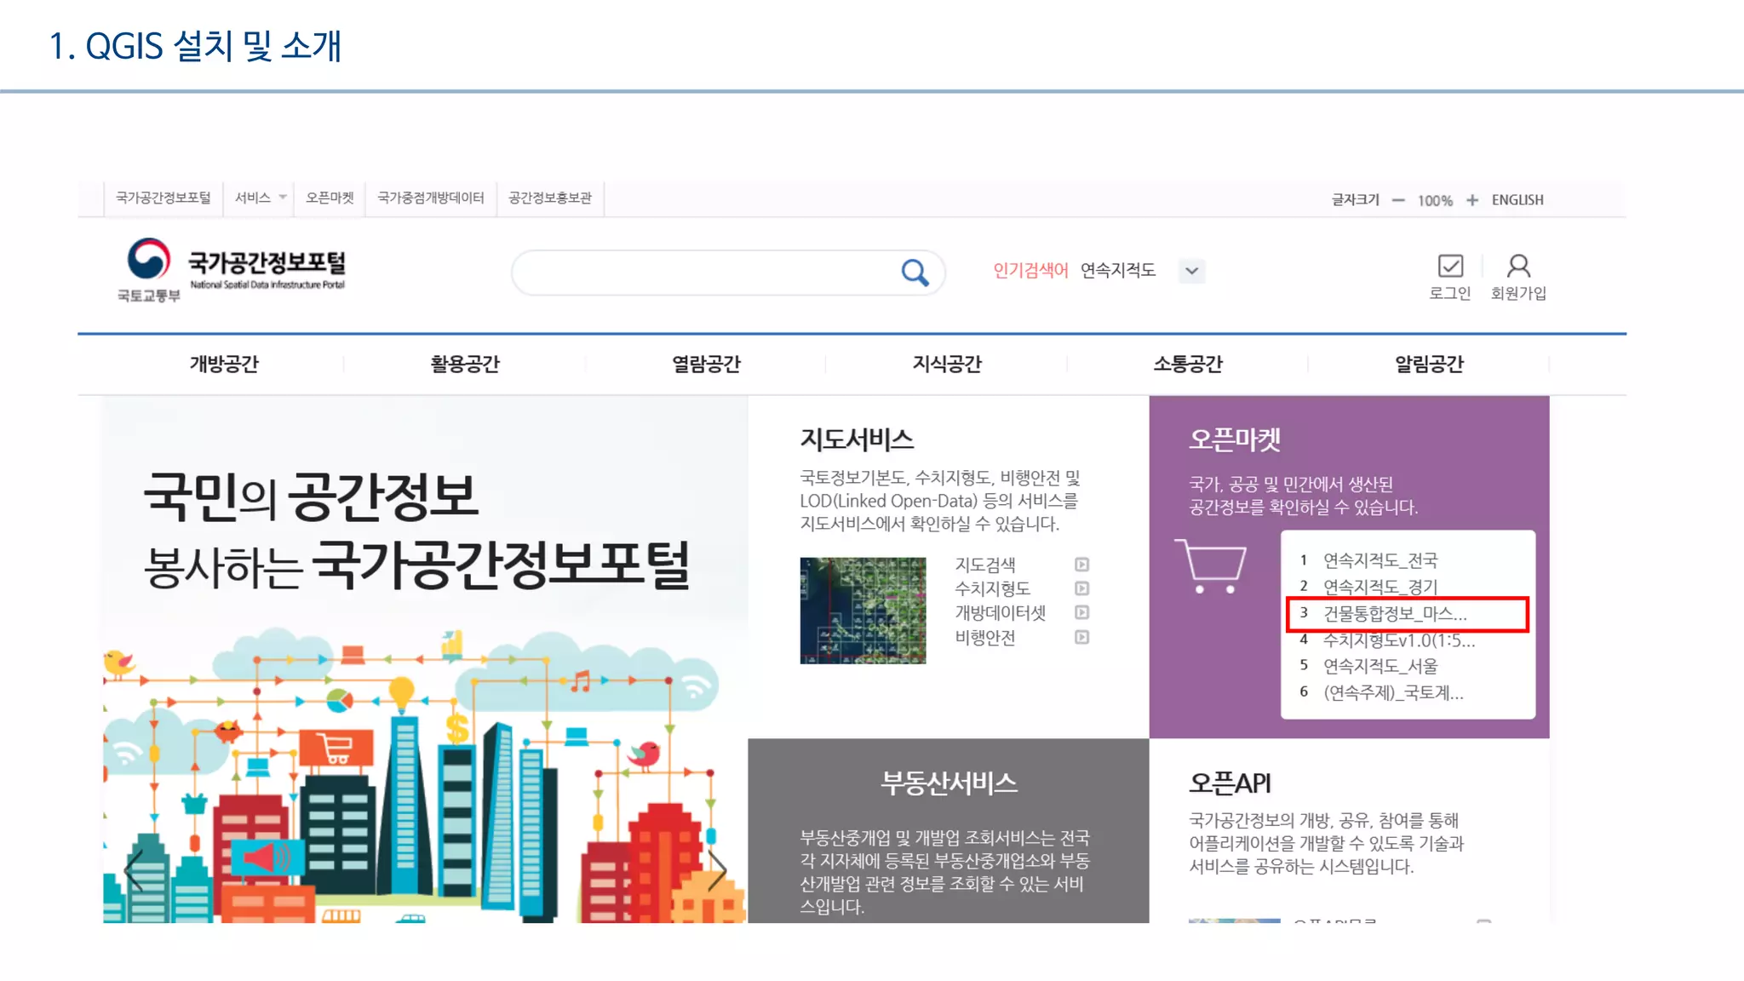Click the 국가중점개방데이터 link
Screen dimensions: 1744x981
point(431,198)
